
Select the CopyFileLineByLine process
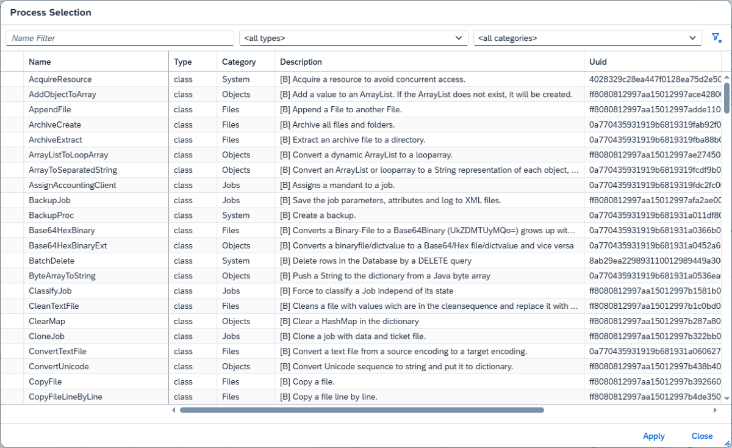(65, 397)
